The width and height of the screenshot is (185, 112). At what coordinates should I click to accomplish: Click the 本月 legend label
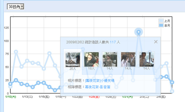click(x=167, y=25)
